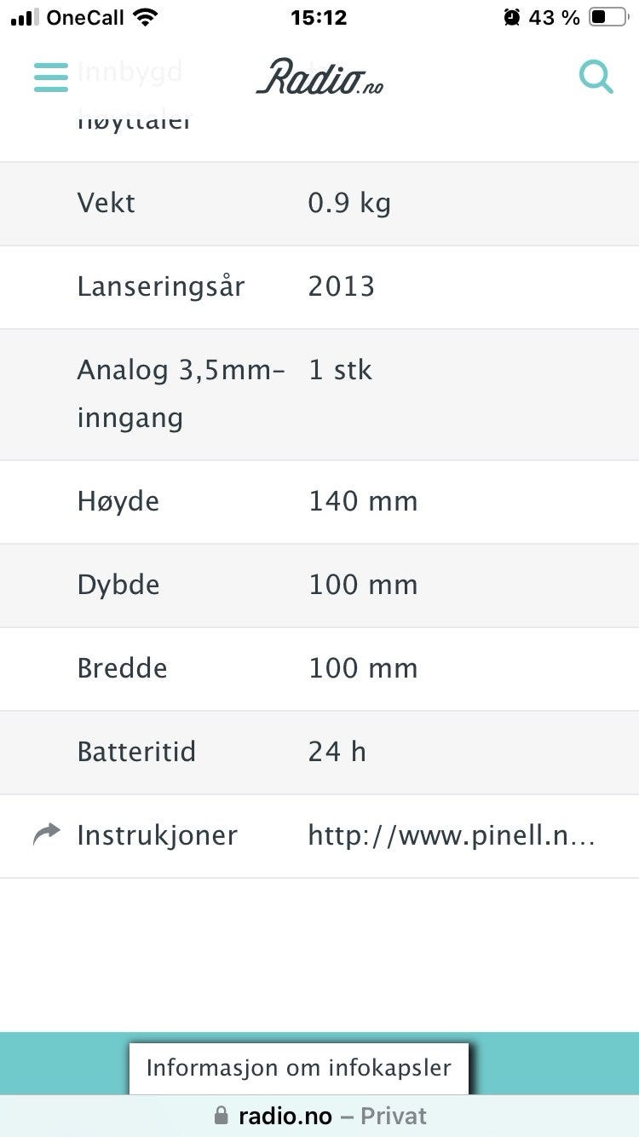
Task: Tap the lock icon in the address bar
Action: [x=222, y=1116]
